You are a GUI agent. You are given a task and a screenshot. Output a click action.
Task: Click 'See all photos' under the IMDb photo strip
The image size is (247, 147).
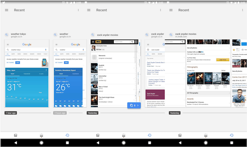tap(192, 48)
